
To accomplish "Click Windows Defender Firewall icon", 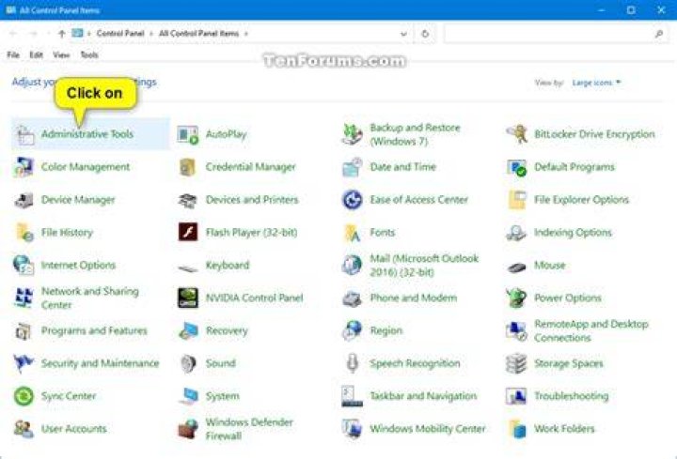I will [188, 429].
